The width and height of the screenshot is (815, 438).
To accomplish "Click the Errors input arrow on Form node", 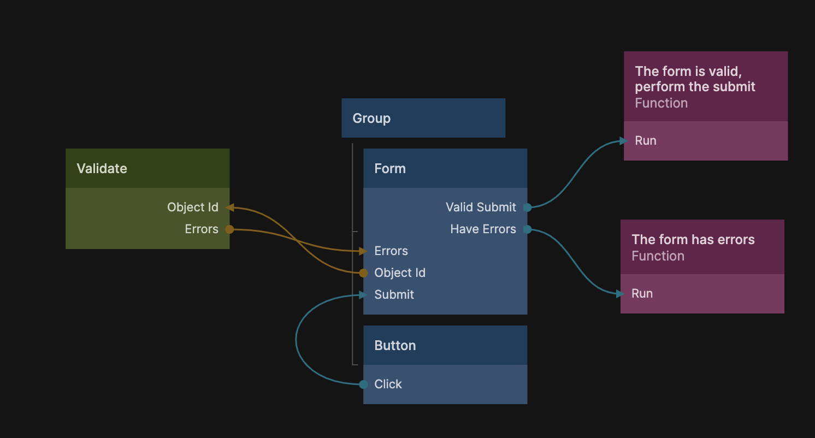I will [x=363, y=251].
